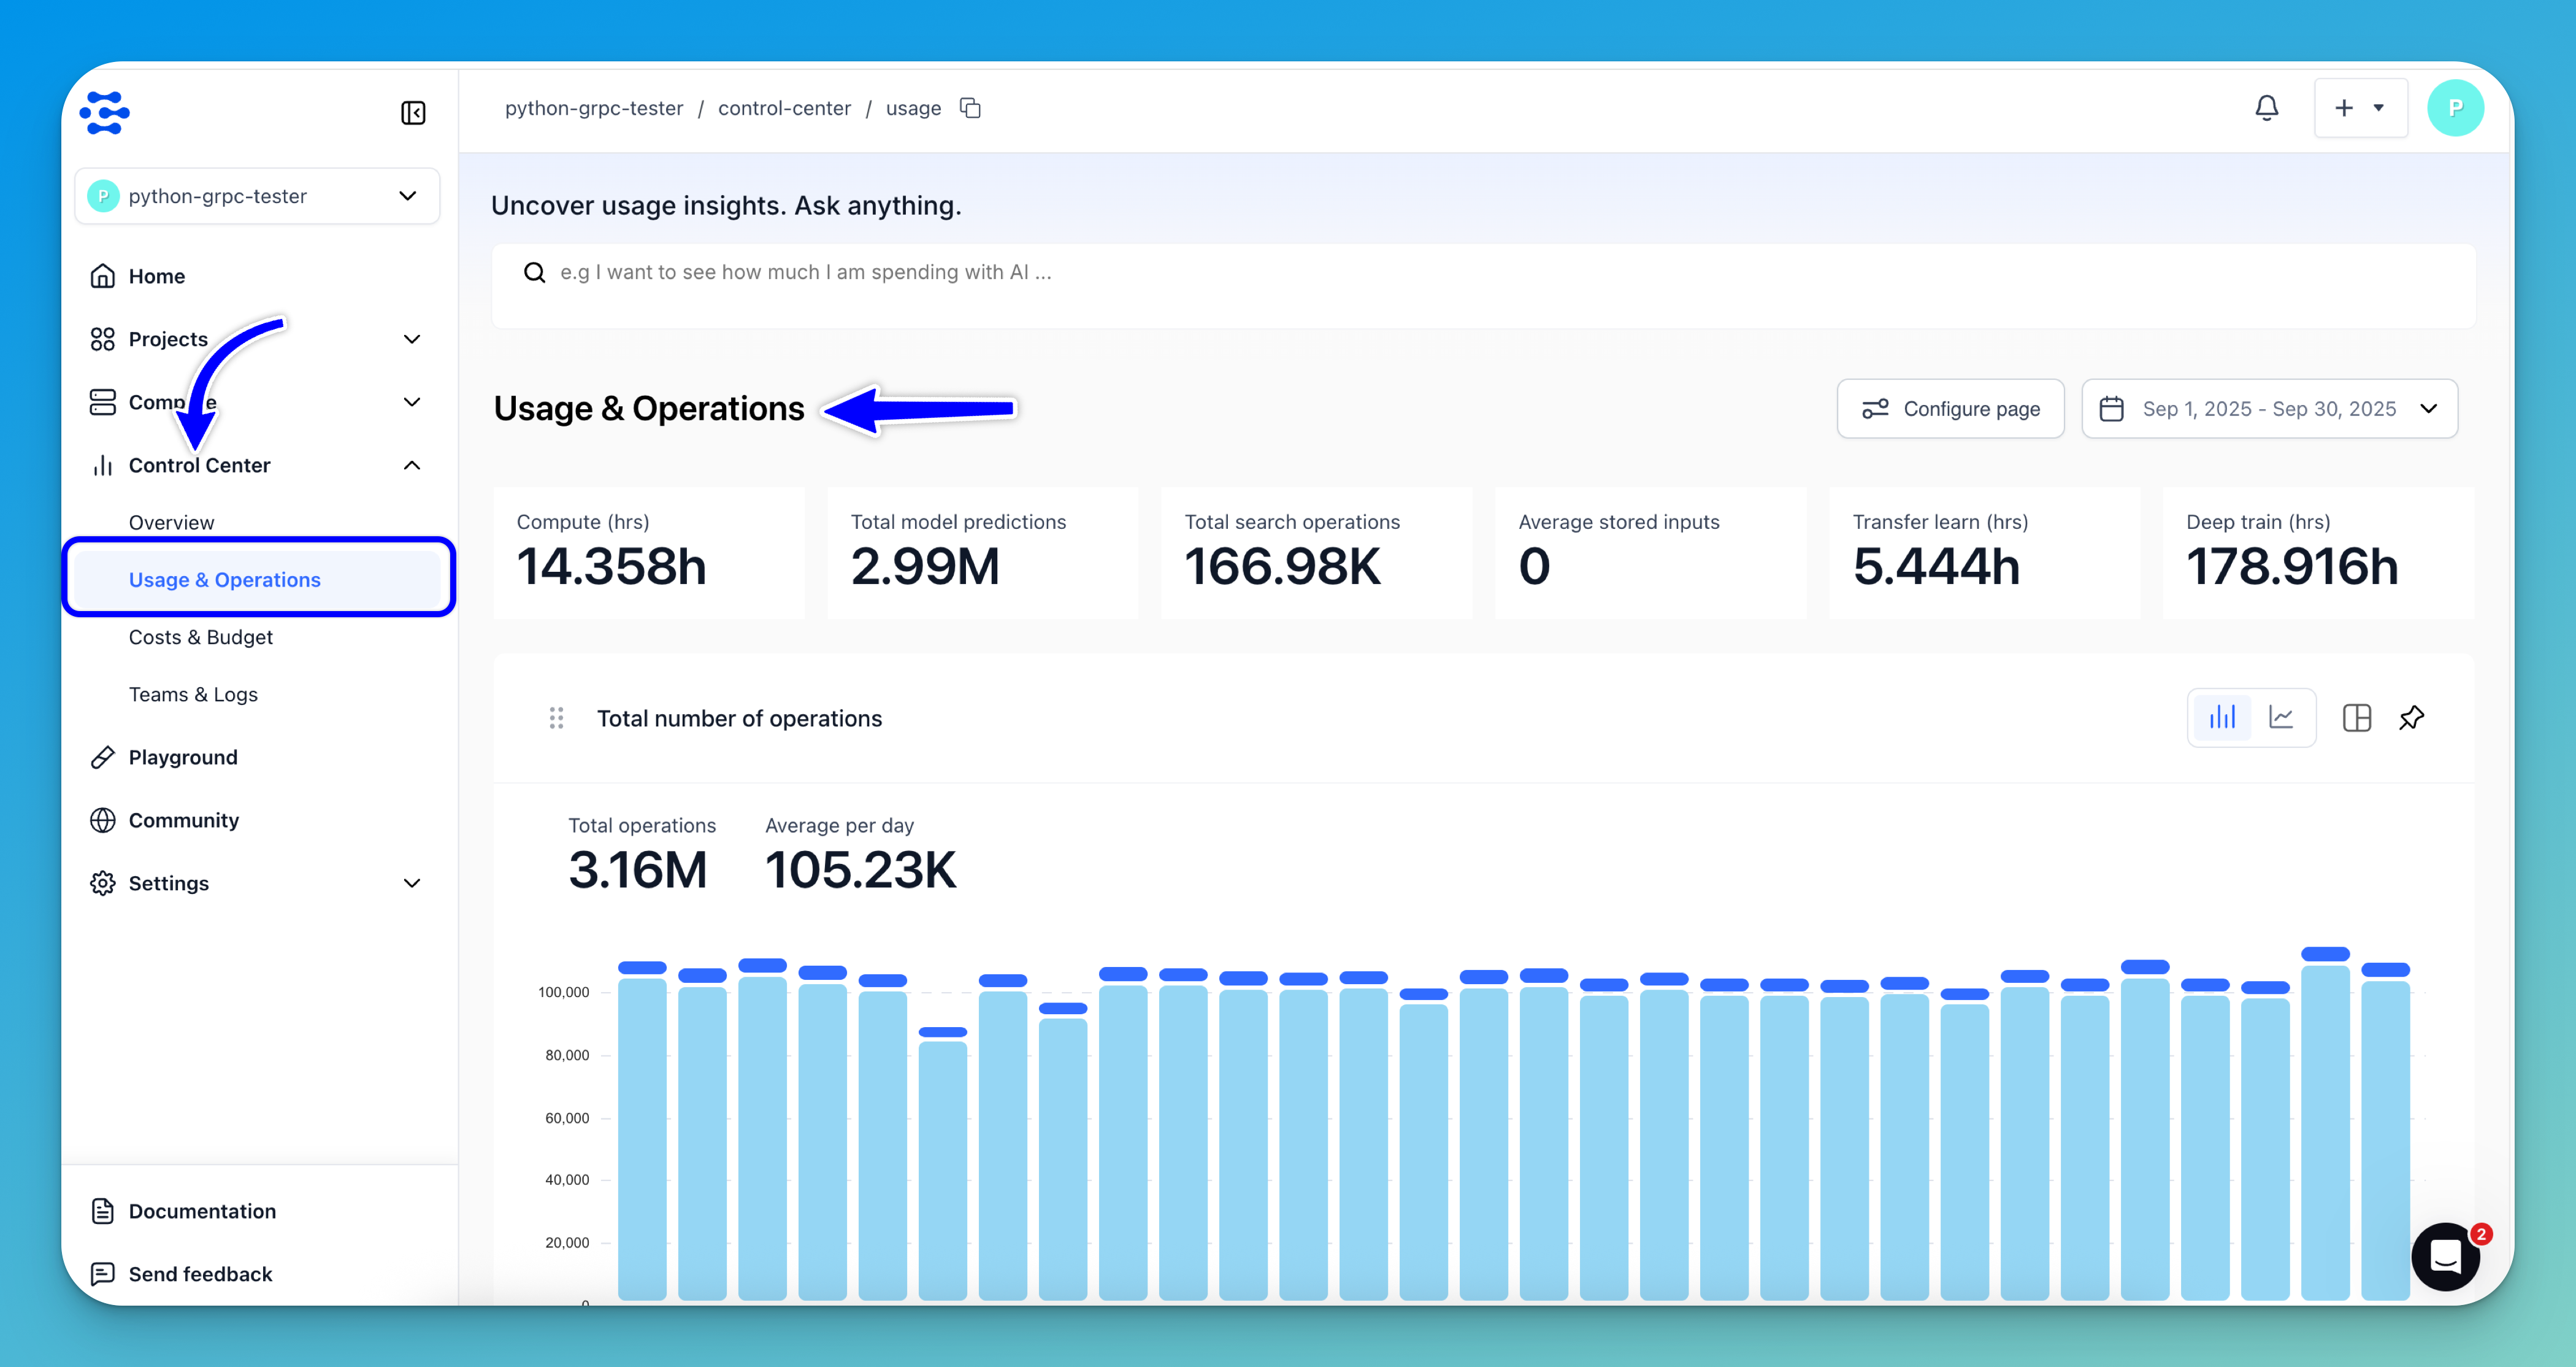
Task: Go to Costs & Budget page
Action: pyautogui.click(x=200, y=637)
